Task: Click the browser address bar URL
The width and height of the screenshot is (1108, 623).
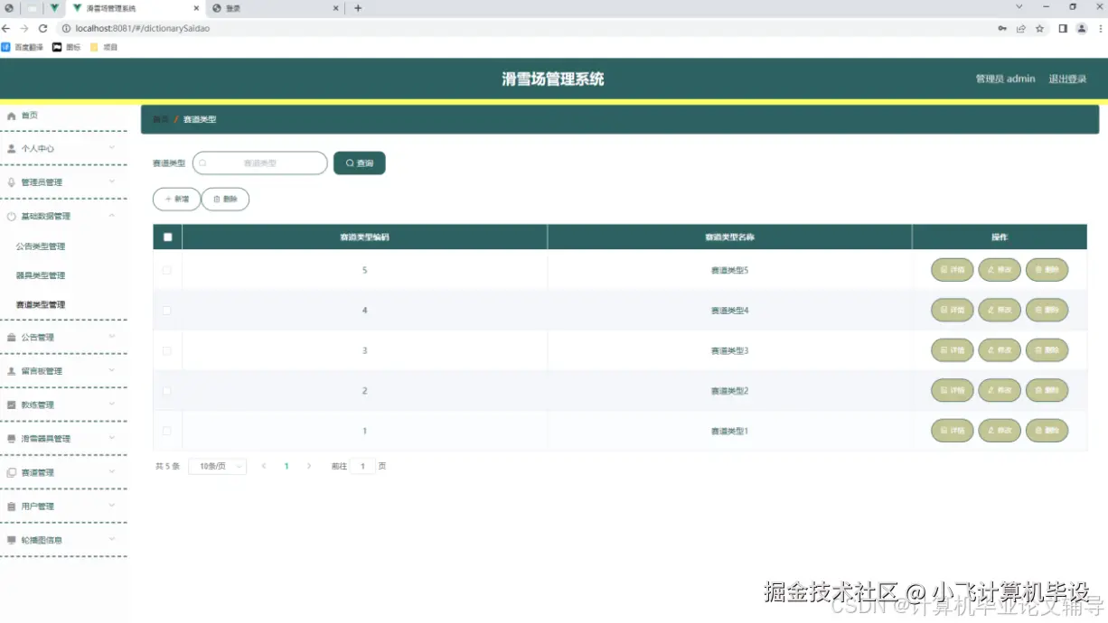Action: (x=143, y=28)
